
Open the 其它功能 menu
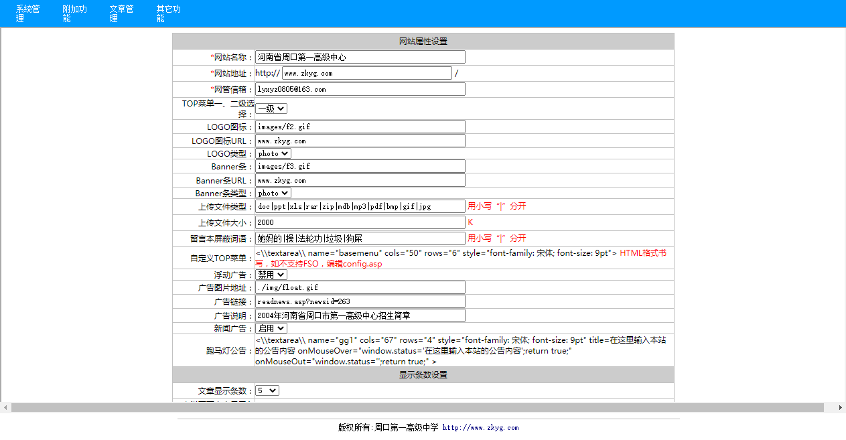point(169,13)
